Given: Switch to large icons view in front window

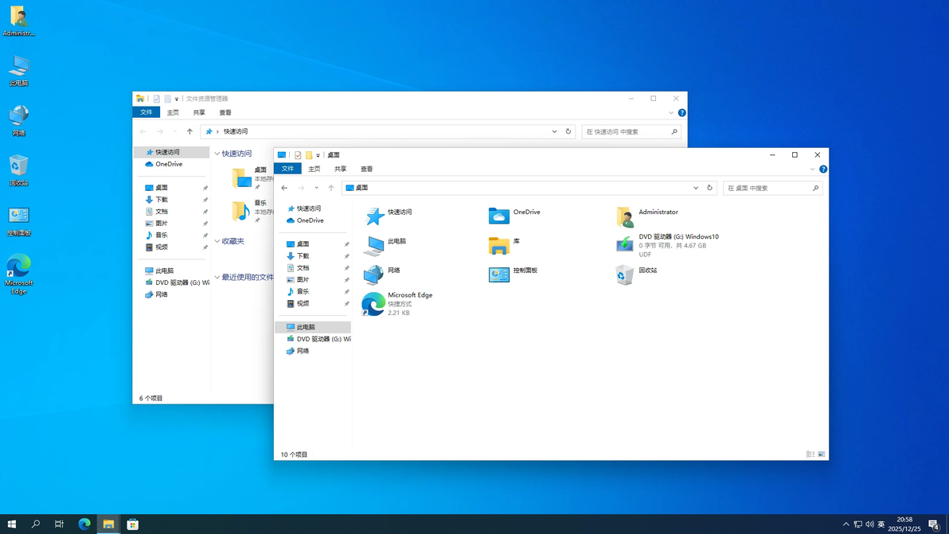Looking at the screenshot, I should click(822, 454).
